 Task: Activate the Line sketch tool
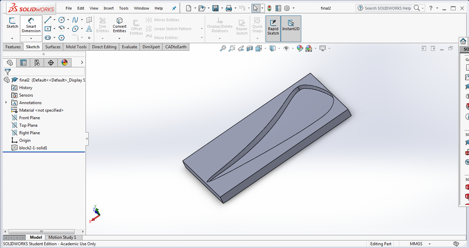(48, 20)
